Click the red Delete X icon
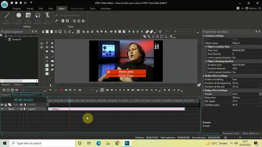The width and height of the screenshot is (262, 147). 56,32
